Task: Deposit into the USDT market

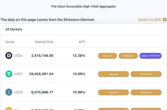Action: tap(114, 74)
